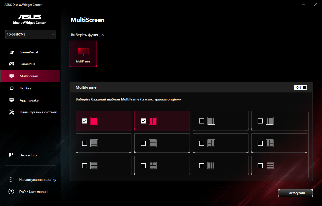
Task: Check the wide-left narrow-right template checkbox
Action: point(202,121)
